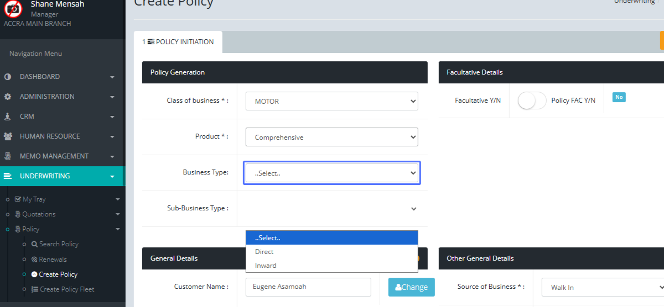The width and height of the screenshot is (664, 307).
Task: Click the CRM icon in navigation
Action: (x=8, y=117)
